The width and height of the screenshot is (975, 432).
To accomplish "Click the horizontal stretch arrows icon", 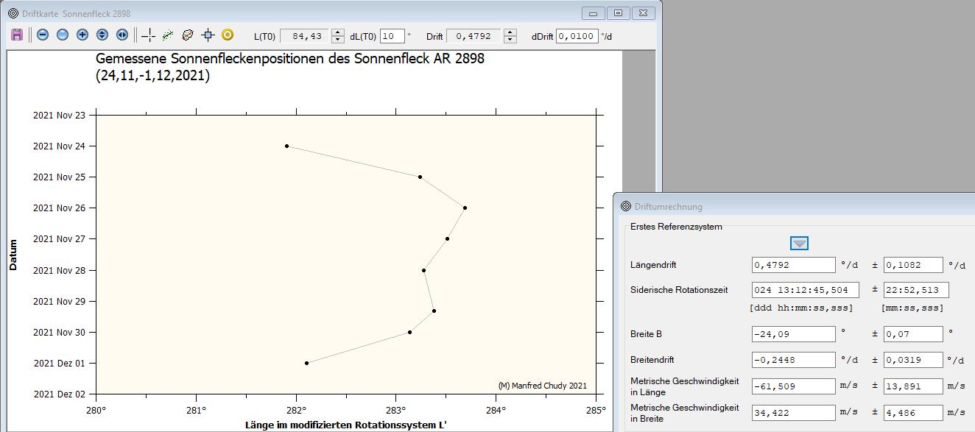I will pyautogui.click(x=122, y=35).
